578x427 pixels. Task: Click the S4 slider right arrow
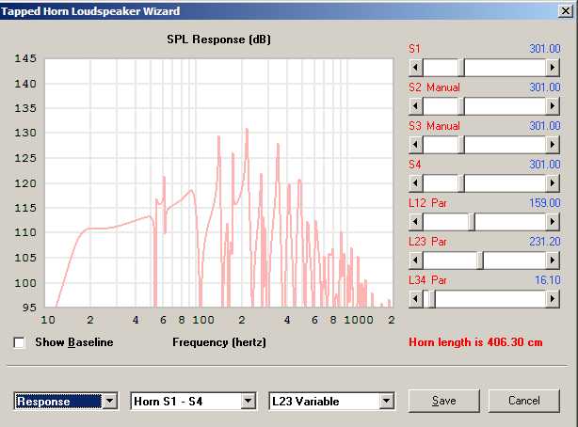pyautogui.click(x=553, y=183)
